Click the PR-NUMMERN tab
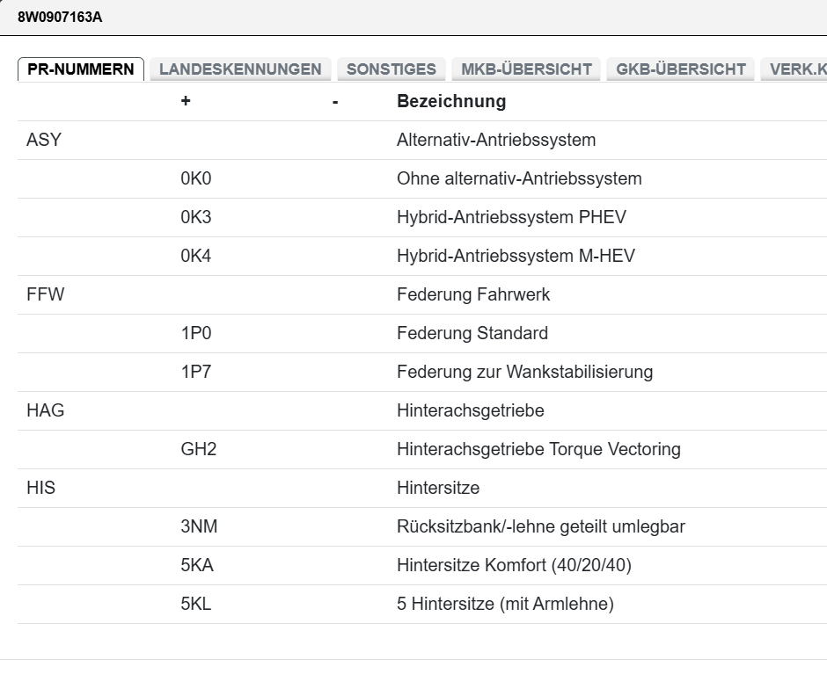Viewport: 827px width, 696px height. pyautogui.click(x=81, y=69)
